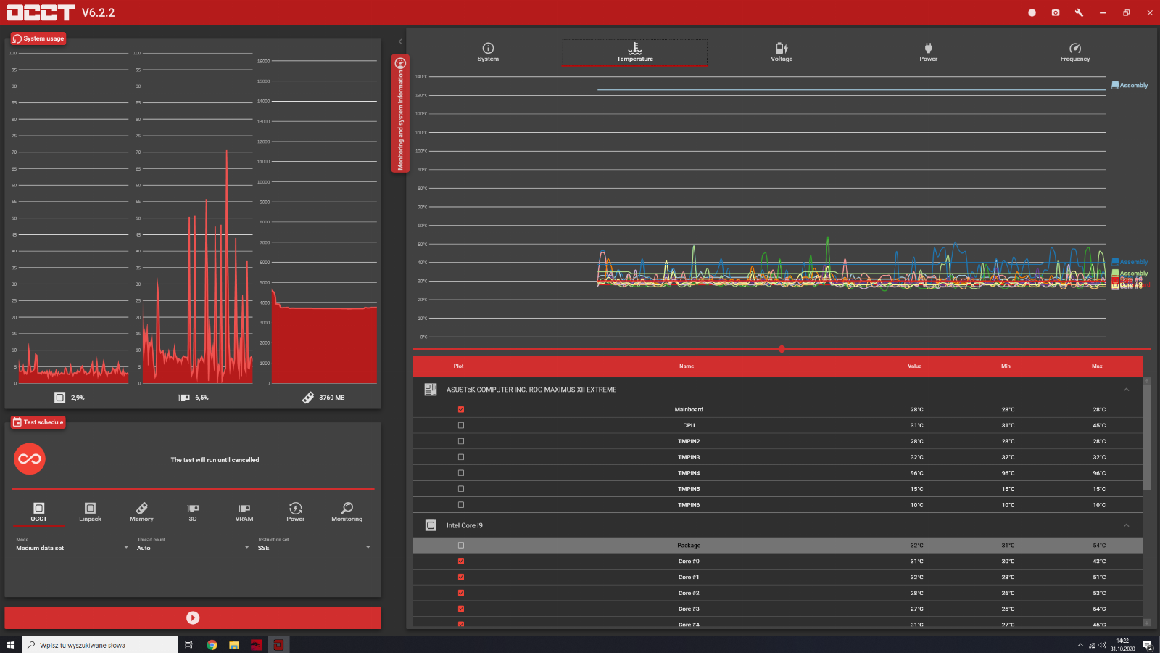Check the TMPIN2 plot checkbox
The image size is (1160, 653).
pos(461,441)
